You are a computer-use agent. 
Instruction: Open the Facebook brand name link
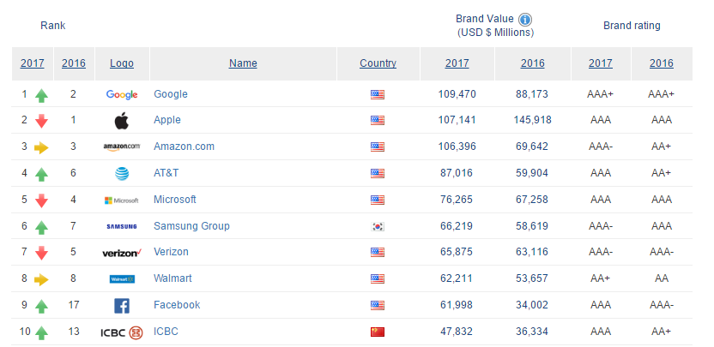177,305
